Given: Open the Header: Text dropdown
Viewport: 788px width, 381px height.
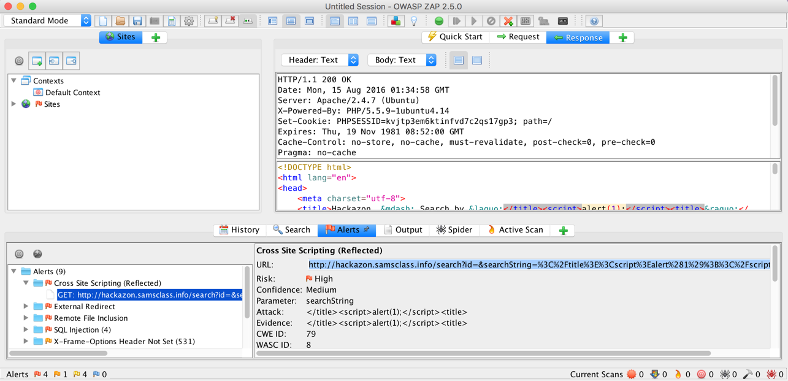Looking at the screenshot, I should click(x=320, y=60).
